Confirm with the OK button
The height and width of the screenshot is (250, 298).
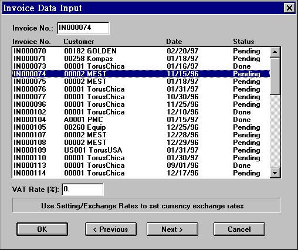[x=42, y=229]
